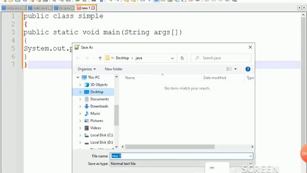Select This PC in the tree

pos(94,77)
